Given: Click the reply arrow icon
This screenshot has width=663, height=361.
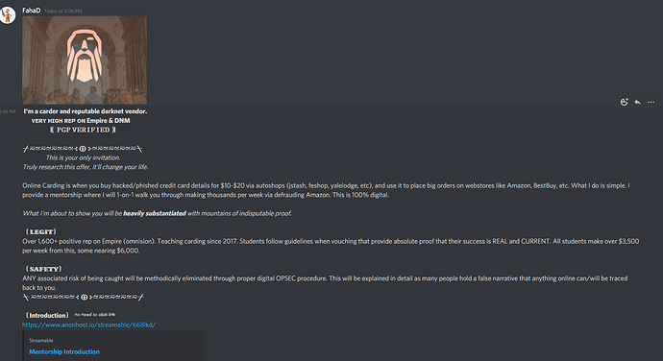Looking at the screenshot, I should point(638,102).
